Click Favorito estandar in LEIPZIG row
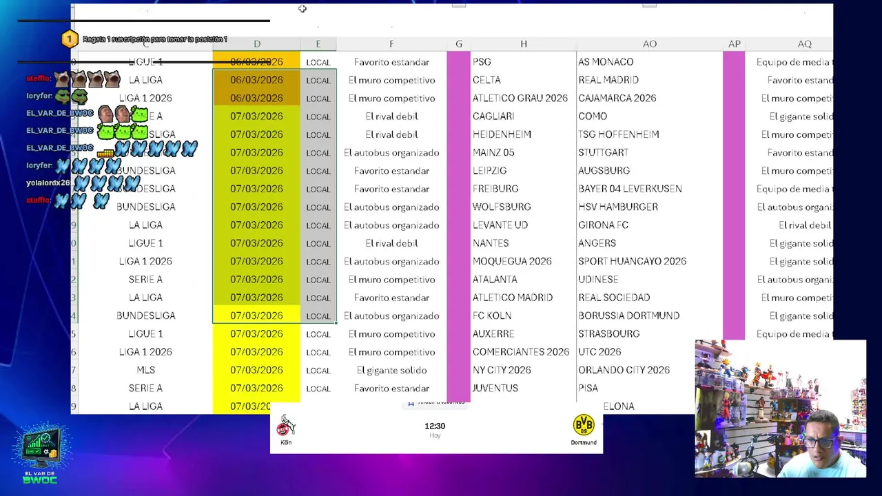Screen dimensions: 882x496 coord(391,171)
